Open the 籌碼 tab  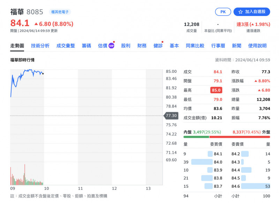tap(86, 46)
